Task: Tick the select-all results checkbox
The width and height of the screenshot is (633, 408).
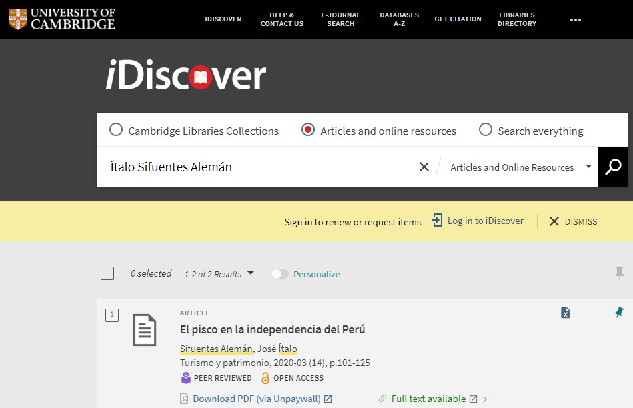Action: click(x=107, y=273)
